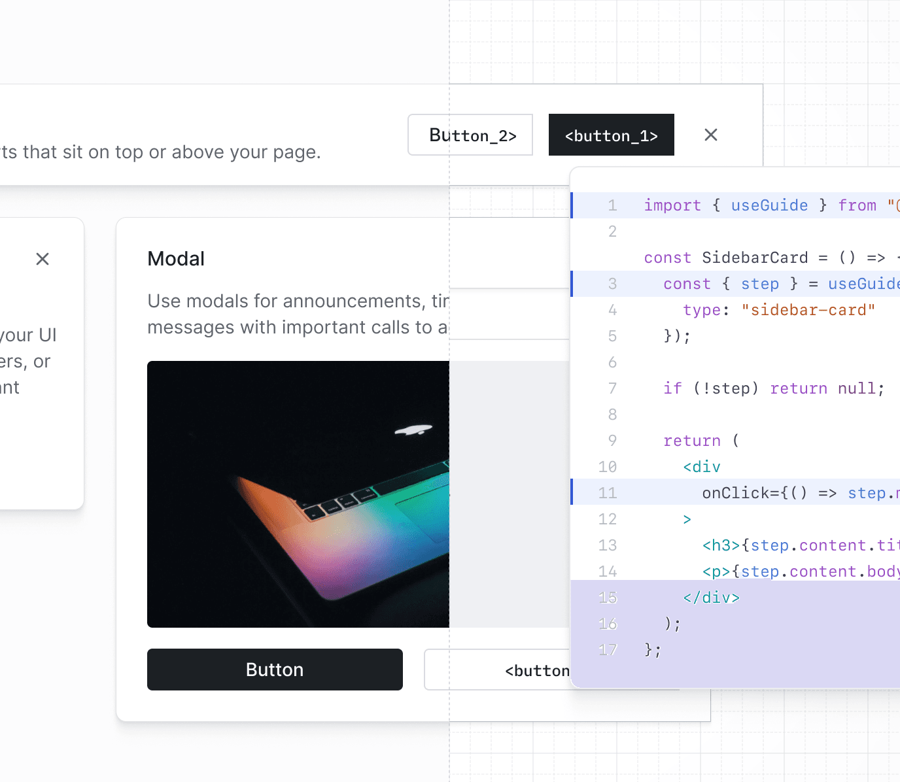900x782 pixels.
Task: Collapse the div element on line 10
Action: coord(701,466)
